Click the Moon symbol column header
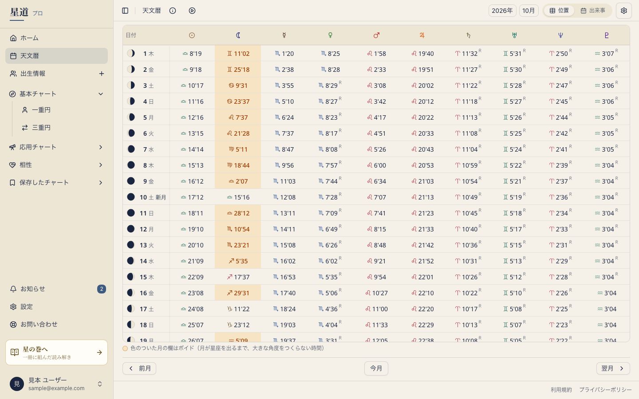Screen dimensions: 639x399 (x=238, y=35)
